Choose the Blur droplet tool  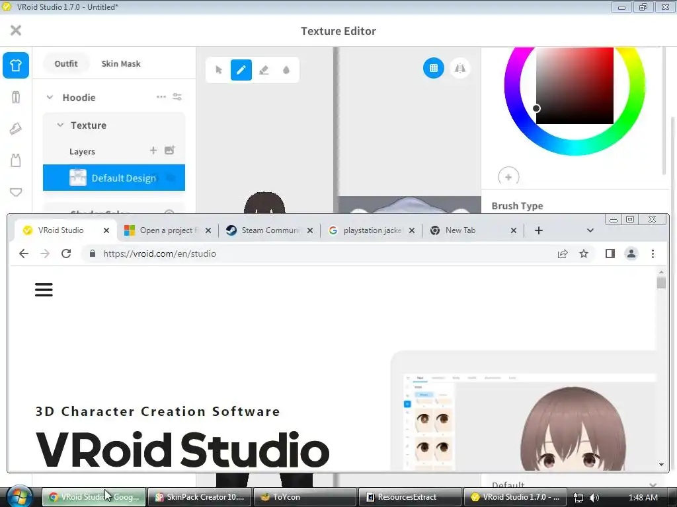(286, 70)
